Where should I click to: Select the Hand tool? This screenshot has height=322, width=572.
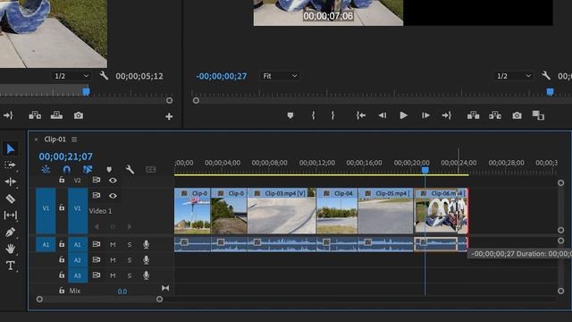coord(10,249)
